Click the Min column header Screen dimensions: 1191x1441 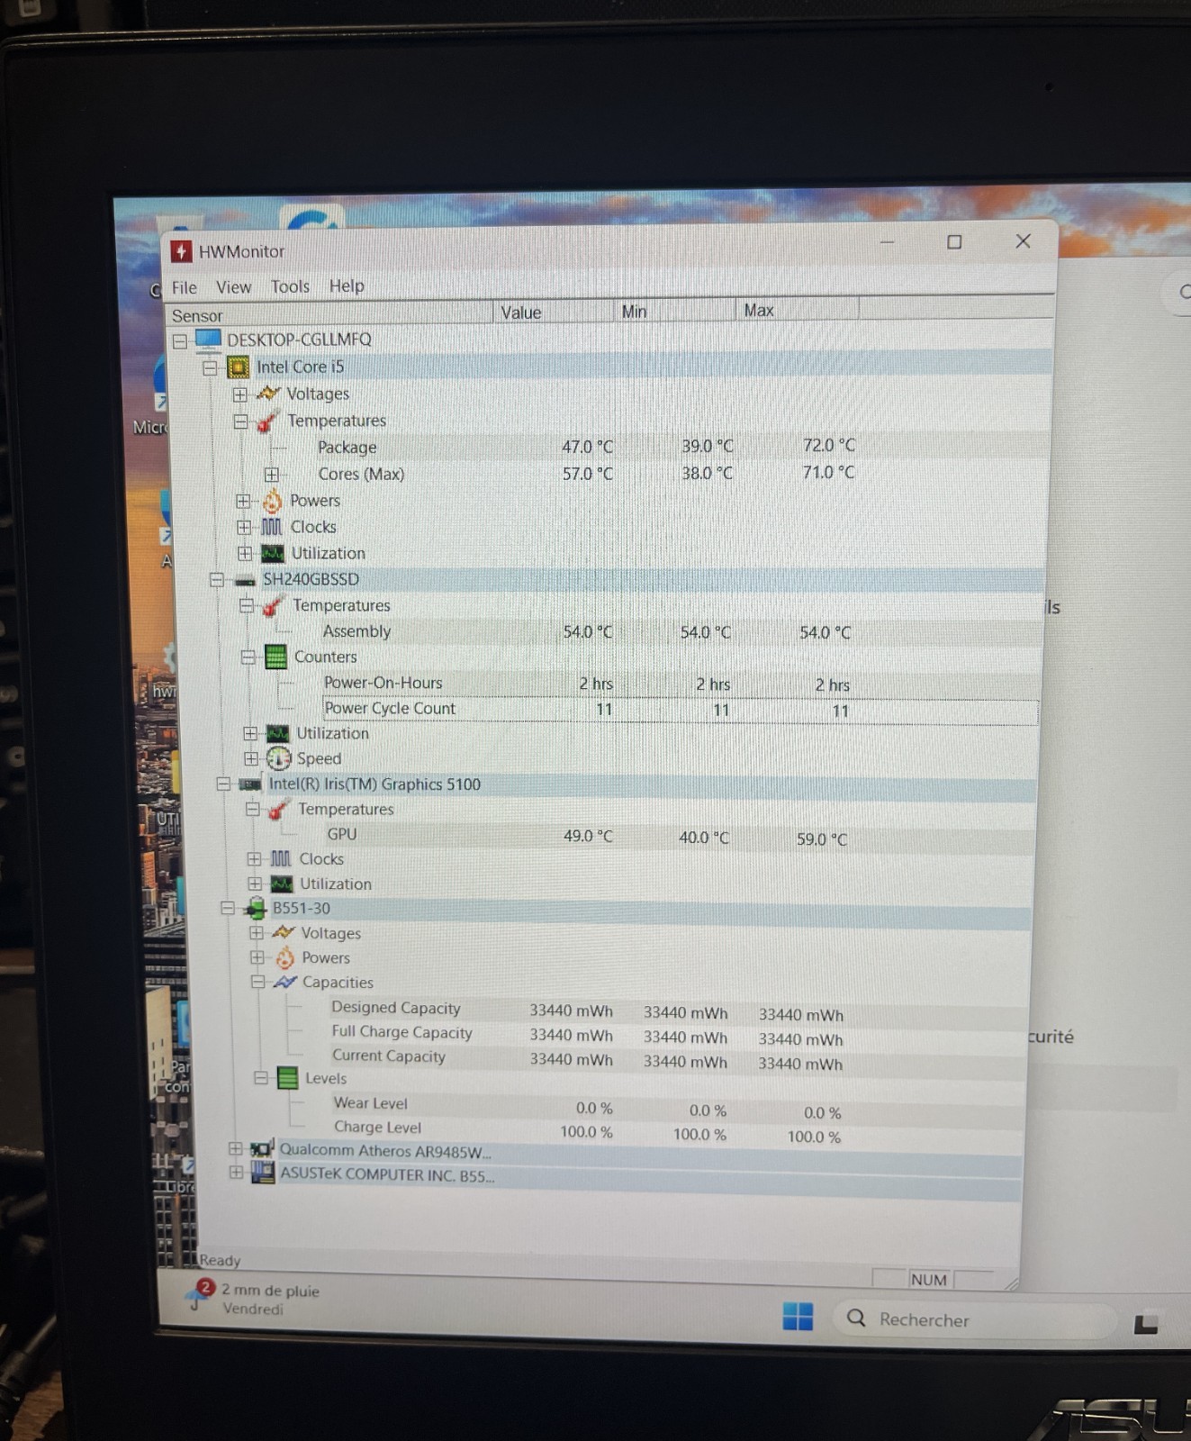(675, 312)
